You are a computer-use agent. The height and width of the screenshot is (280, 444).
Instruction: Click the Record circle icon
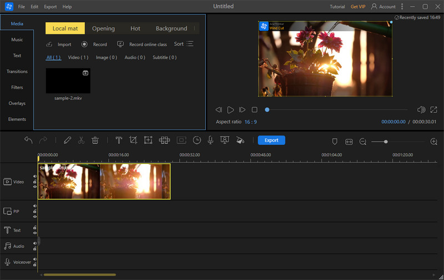point(84,44)
